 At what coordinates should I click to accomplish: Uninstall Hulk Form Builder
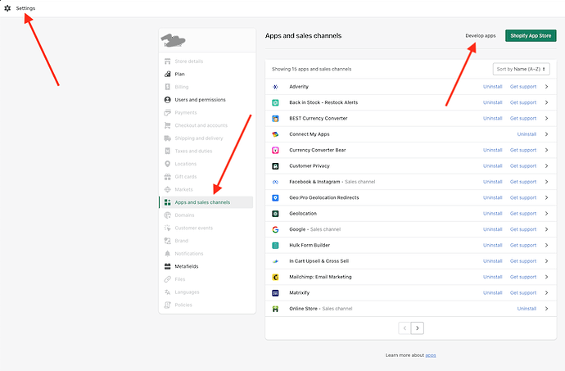pyautogui.click(x=493, y=245)
